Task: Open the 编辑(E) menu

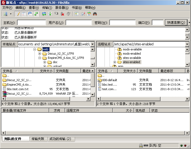Action: (20, 8)
